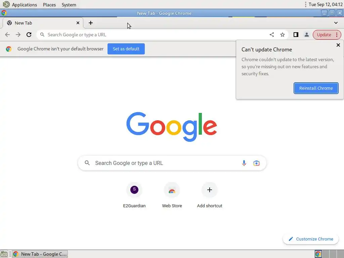This screenshot has width=344, height=258.
Task: Open the side panel icon
Action: pos(296,35)
